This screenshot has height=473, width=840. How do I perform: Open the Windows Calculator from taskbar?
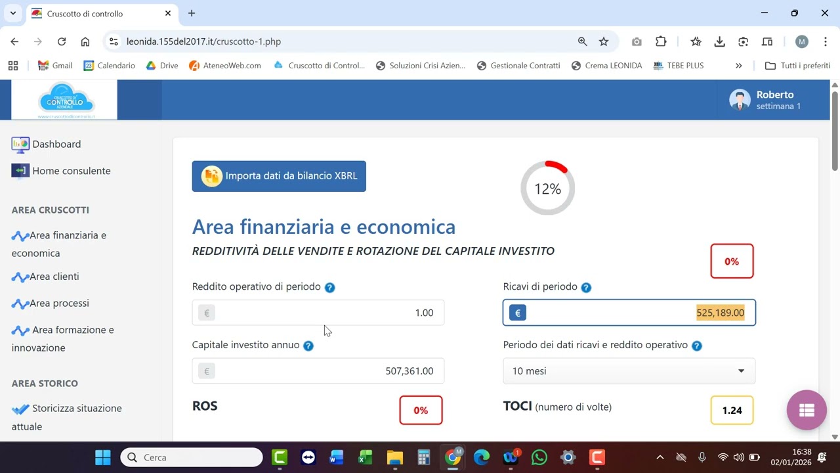click(423, 457)
